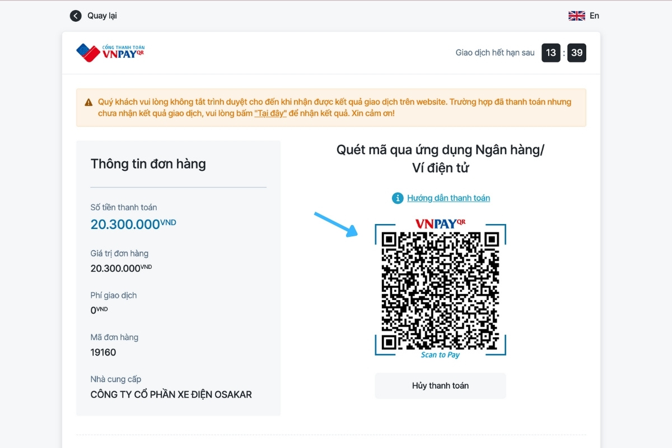The image size is (672, 448).
Task: Go back using the Quay lại text
Action: [x=102, y=16]
